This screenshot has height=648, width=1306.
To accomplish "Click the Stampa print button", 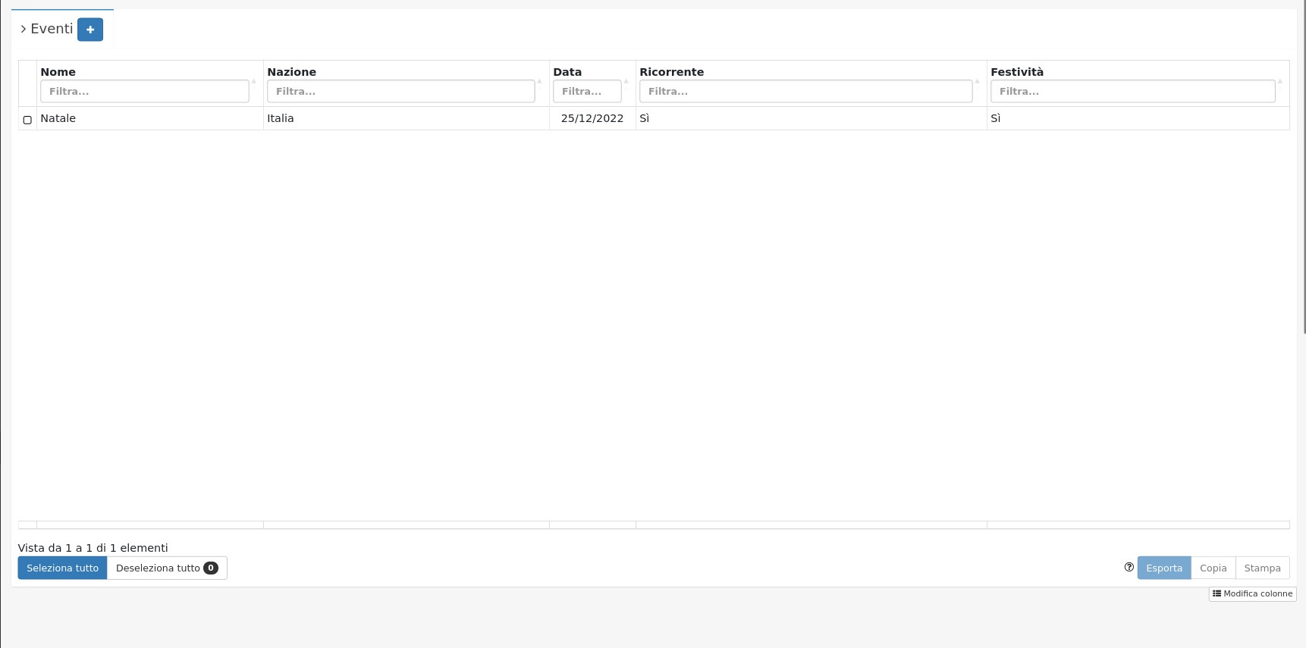I will (1262, 568).
